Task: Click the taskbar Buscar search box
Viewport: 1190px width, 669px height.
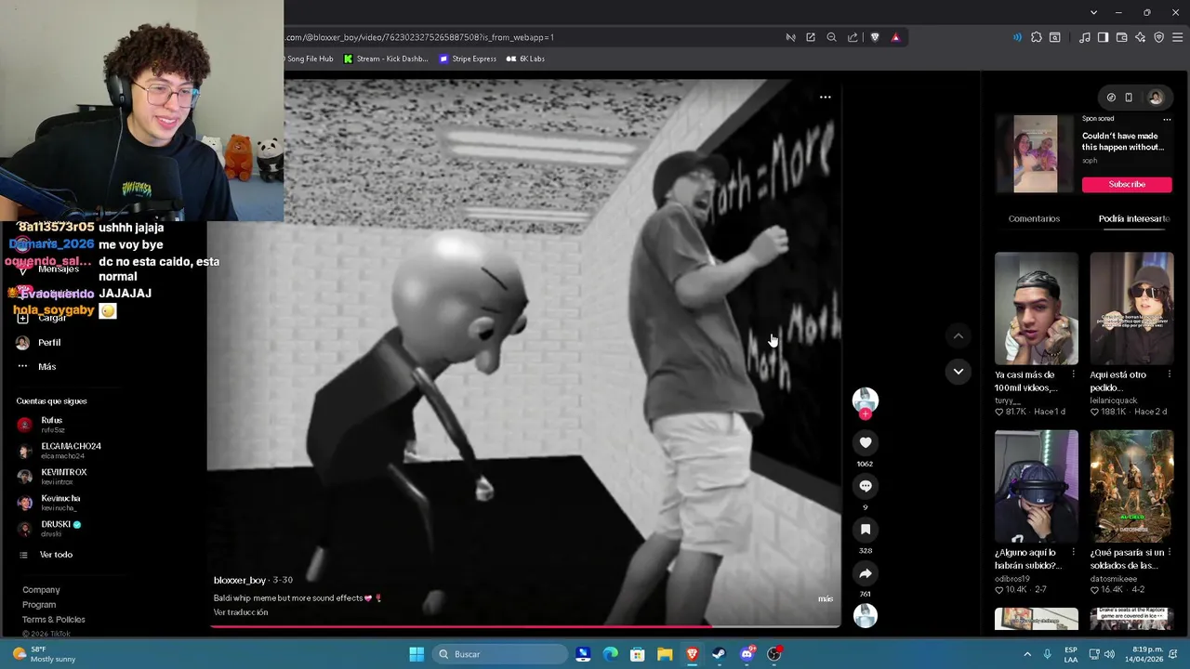Action: pyautogui.click(x=502, y=654)
